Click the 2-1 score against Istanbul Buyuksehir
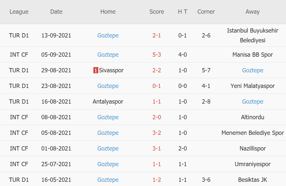Viewport: 286px width, 186px height. pos(157,35)
